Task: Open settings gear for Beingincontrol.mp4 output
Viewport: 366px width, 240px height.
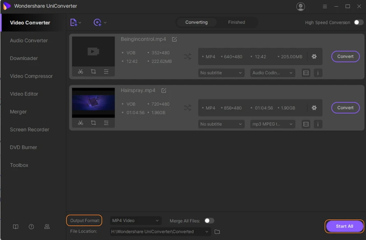Action: click(314, 56)
